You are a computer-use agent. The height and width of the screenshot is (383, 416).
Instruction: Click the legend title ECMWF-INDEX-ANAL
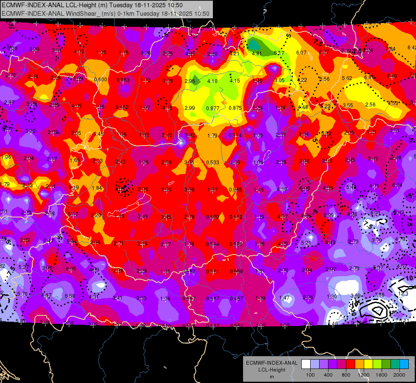(272, 363)
